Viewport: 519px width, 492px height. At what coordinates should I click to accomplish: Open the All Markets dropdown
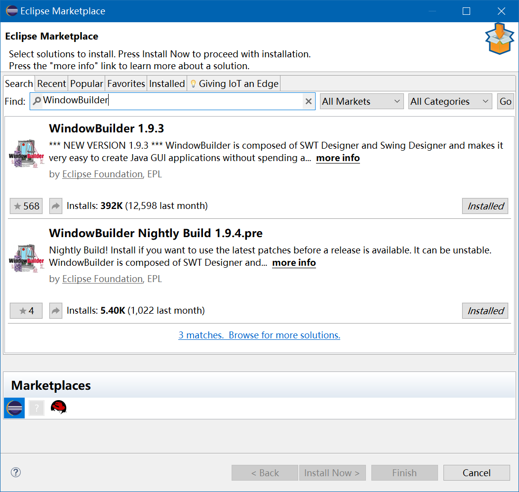(361, 101)
